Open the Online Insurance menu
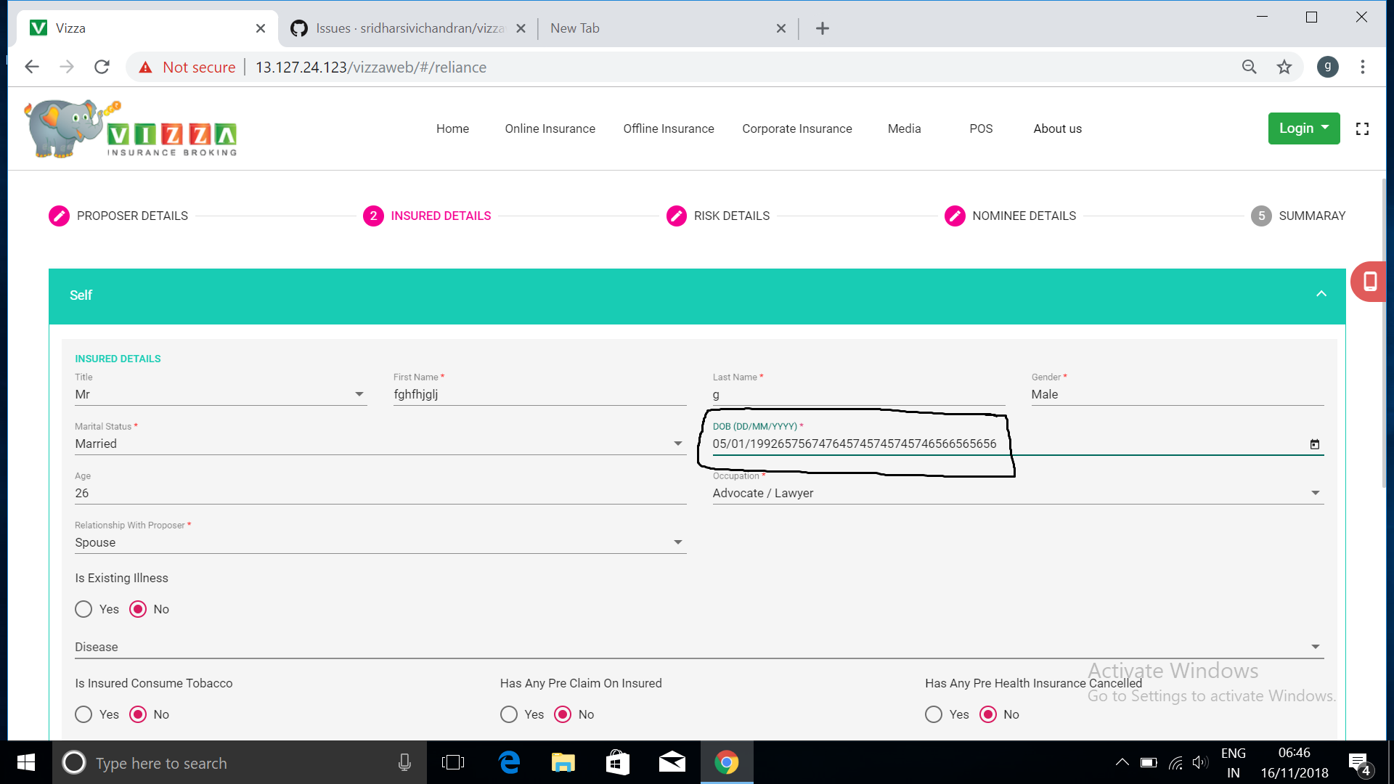This screenshot has width=1394, height=784. (550, 128)
